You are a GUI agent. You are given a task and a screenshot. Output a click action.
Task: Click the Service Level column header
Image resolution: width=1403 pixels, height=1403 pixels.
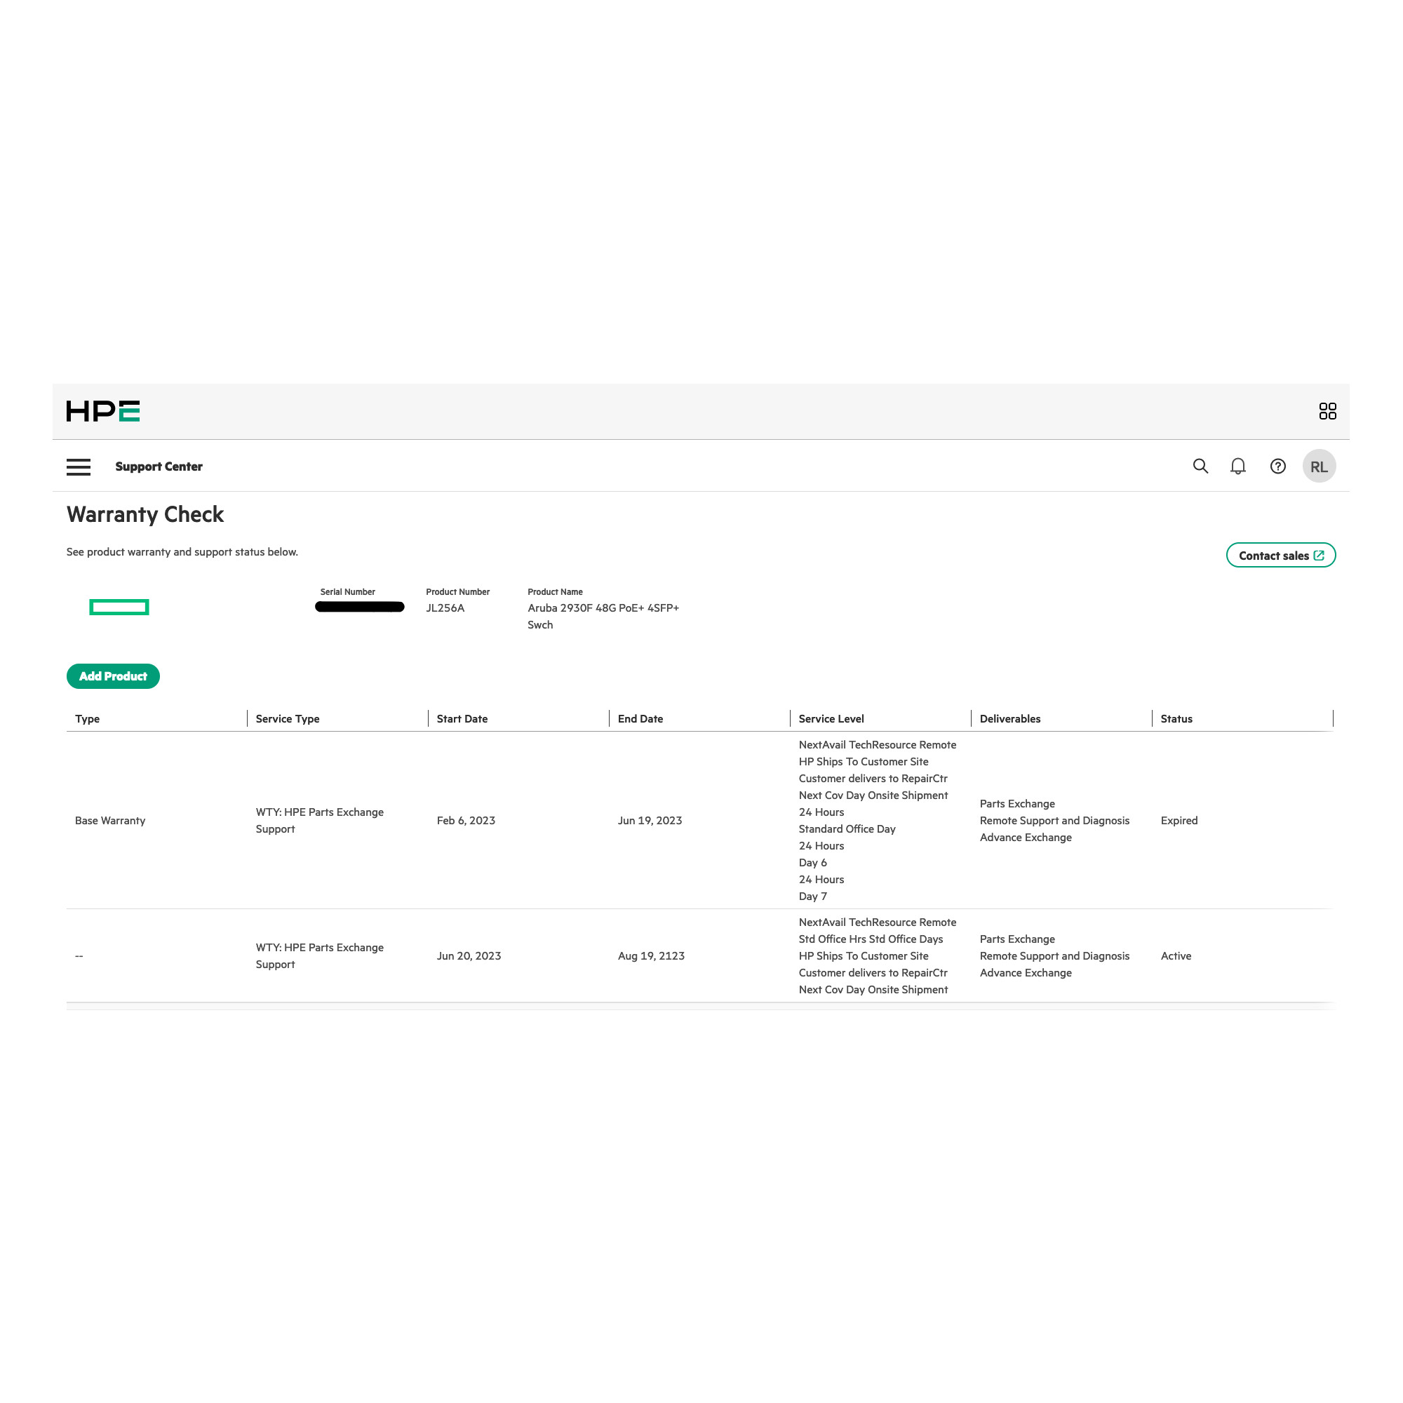(x=831, y=718)
